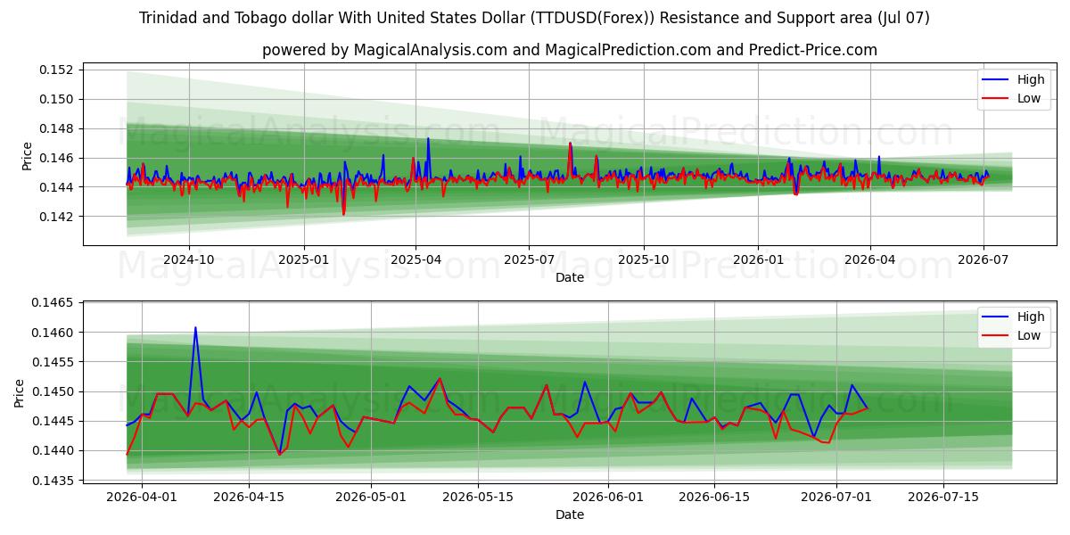
Task: Click the 'powered by MagicalAnalysis.com' subtitle
Action: click(x=570, y=50)
